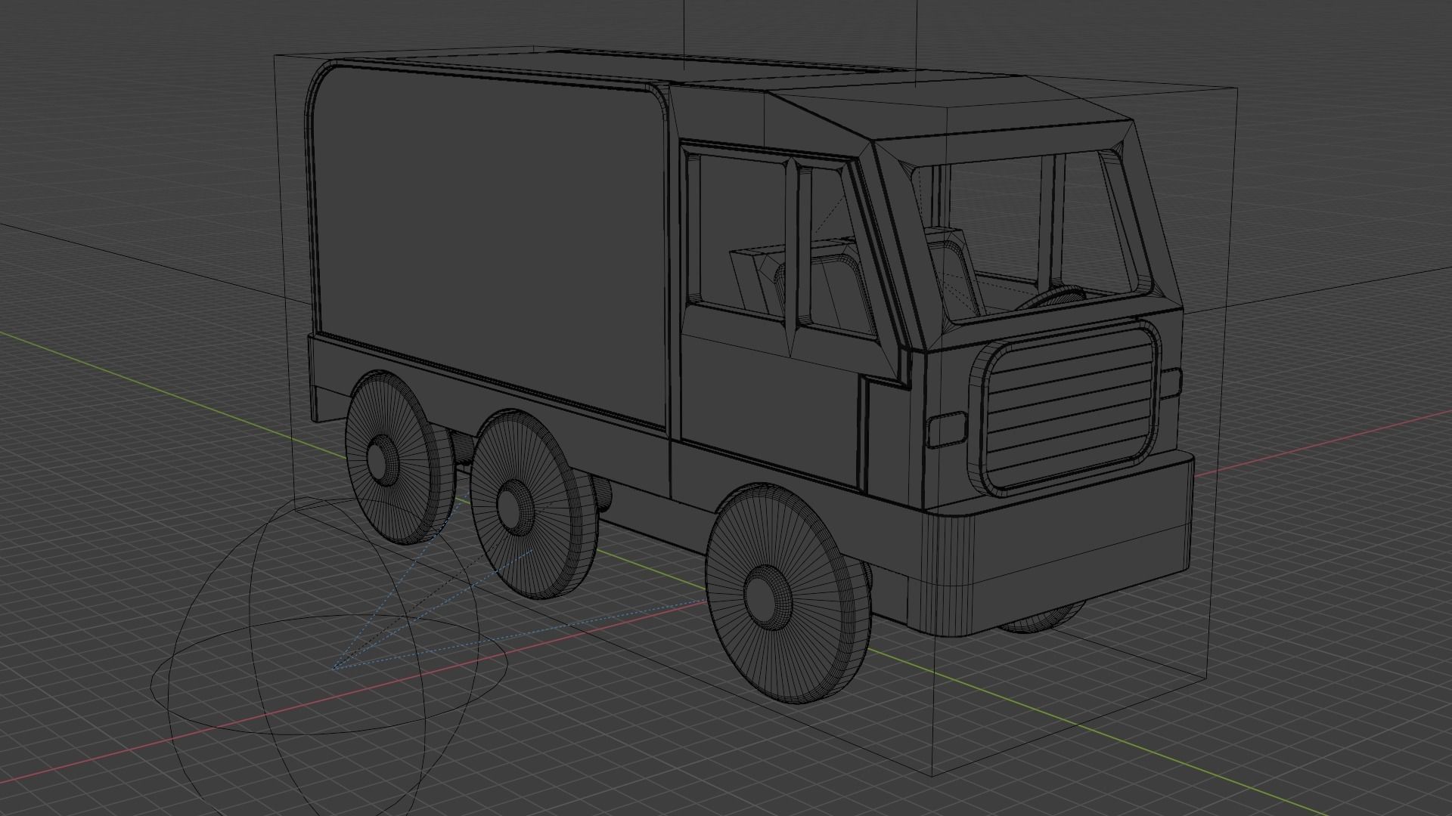1452x816 pixels.
Task: Select the headlight right of the grille
Action: 1171,384
